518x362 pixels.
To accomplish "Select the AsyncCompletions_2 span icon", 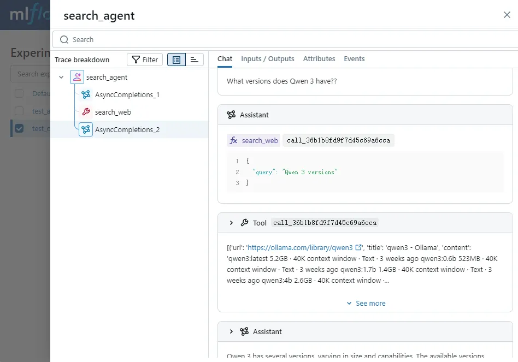I will point(86,129).
